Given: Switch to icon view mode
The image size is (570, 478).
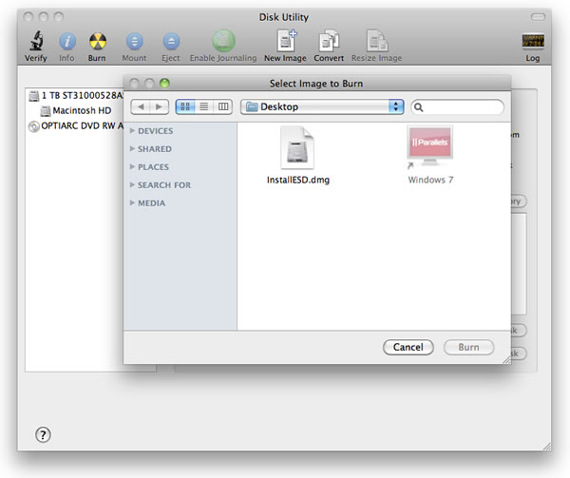Looking at the screenshot, I should pyautogui.click(x=185, y=107).
